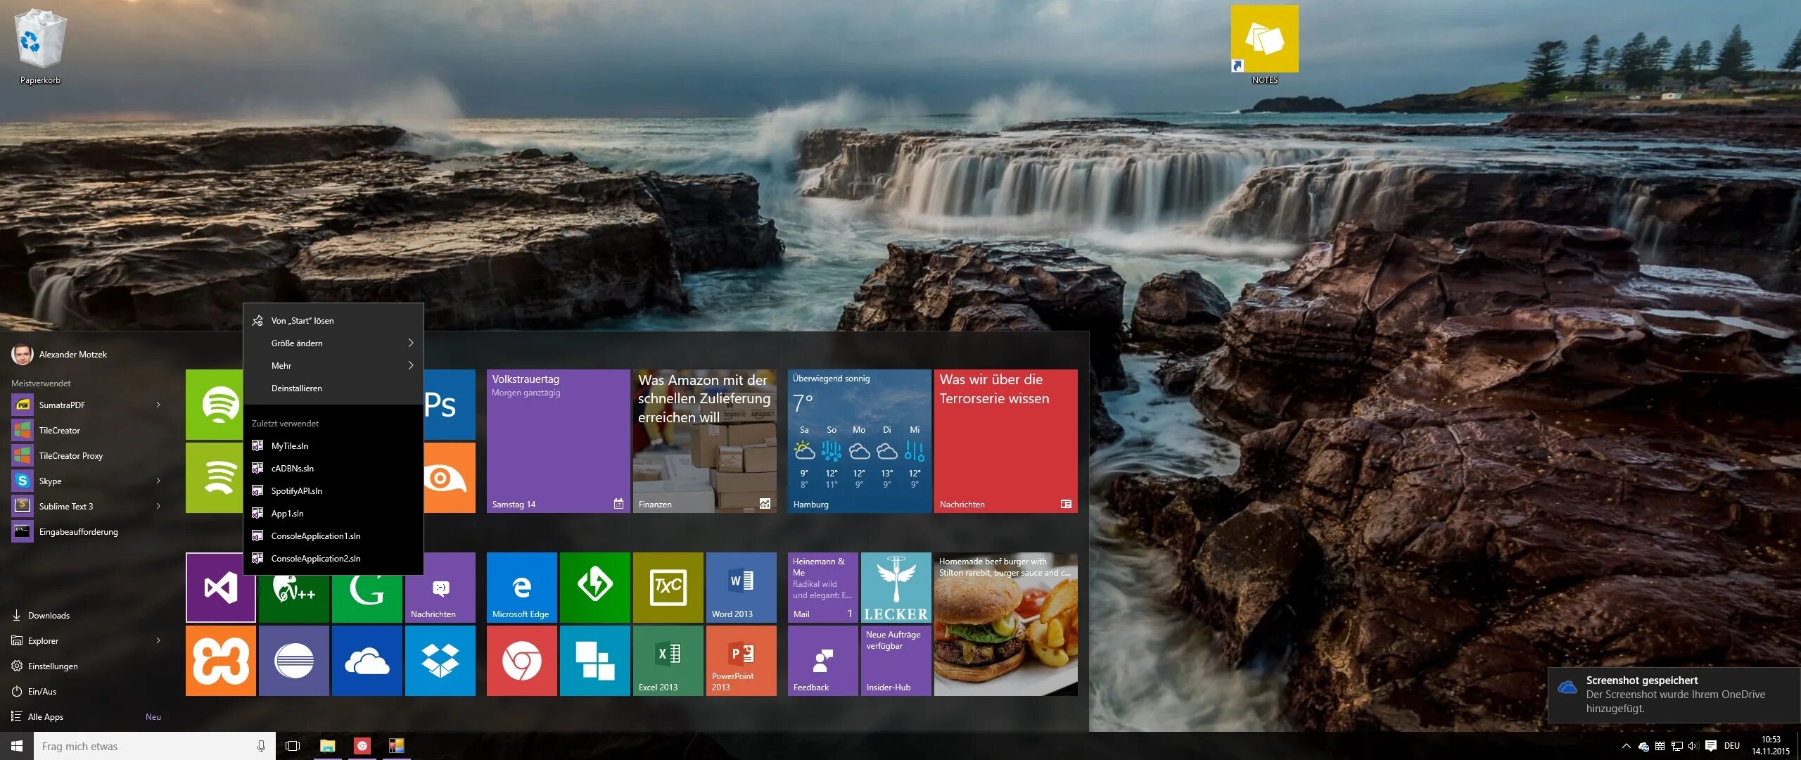
Task: Open the Feedback tile
Action: pyautogui.click(x=822, y=660)
